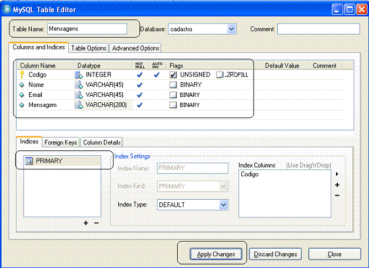Click the VARCHAR(200) datatype cell
The width and height of the screenshot is (369, 268).
106,105
